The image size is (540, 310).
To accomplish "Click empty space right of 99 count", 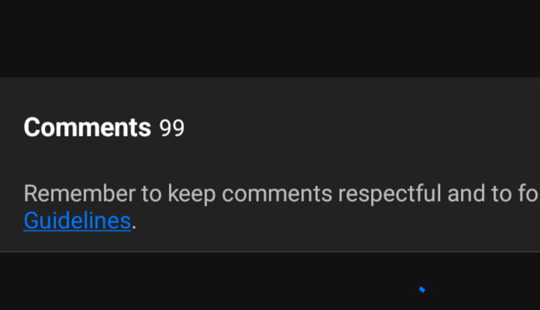I will point(362,128).
